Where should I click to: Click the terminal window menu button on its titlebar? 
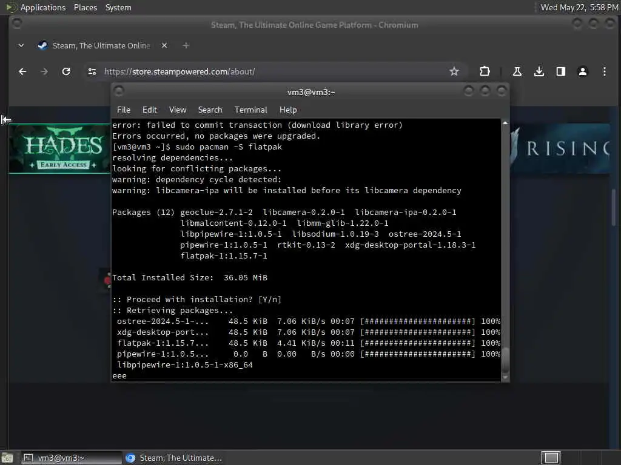[x=119, y=91]
